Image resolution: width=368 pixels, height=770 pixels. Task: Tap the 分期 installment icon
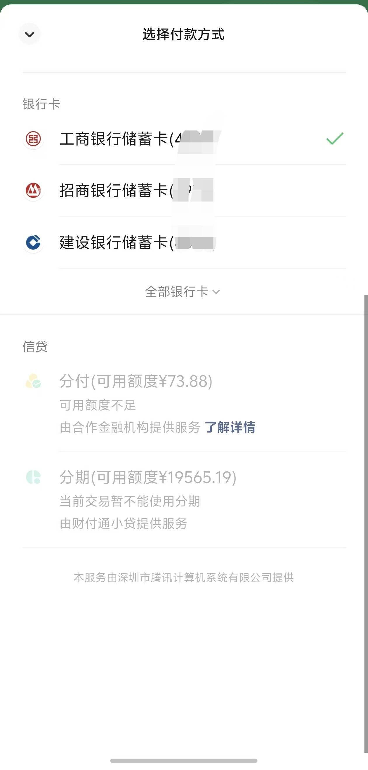click(33, 477)
